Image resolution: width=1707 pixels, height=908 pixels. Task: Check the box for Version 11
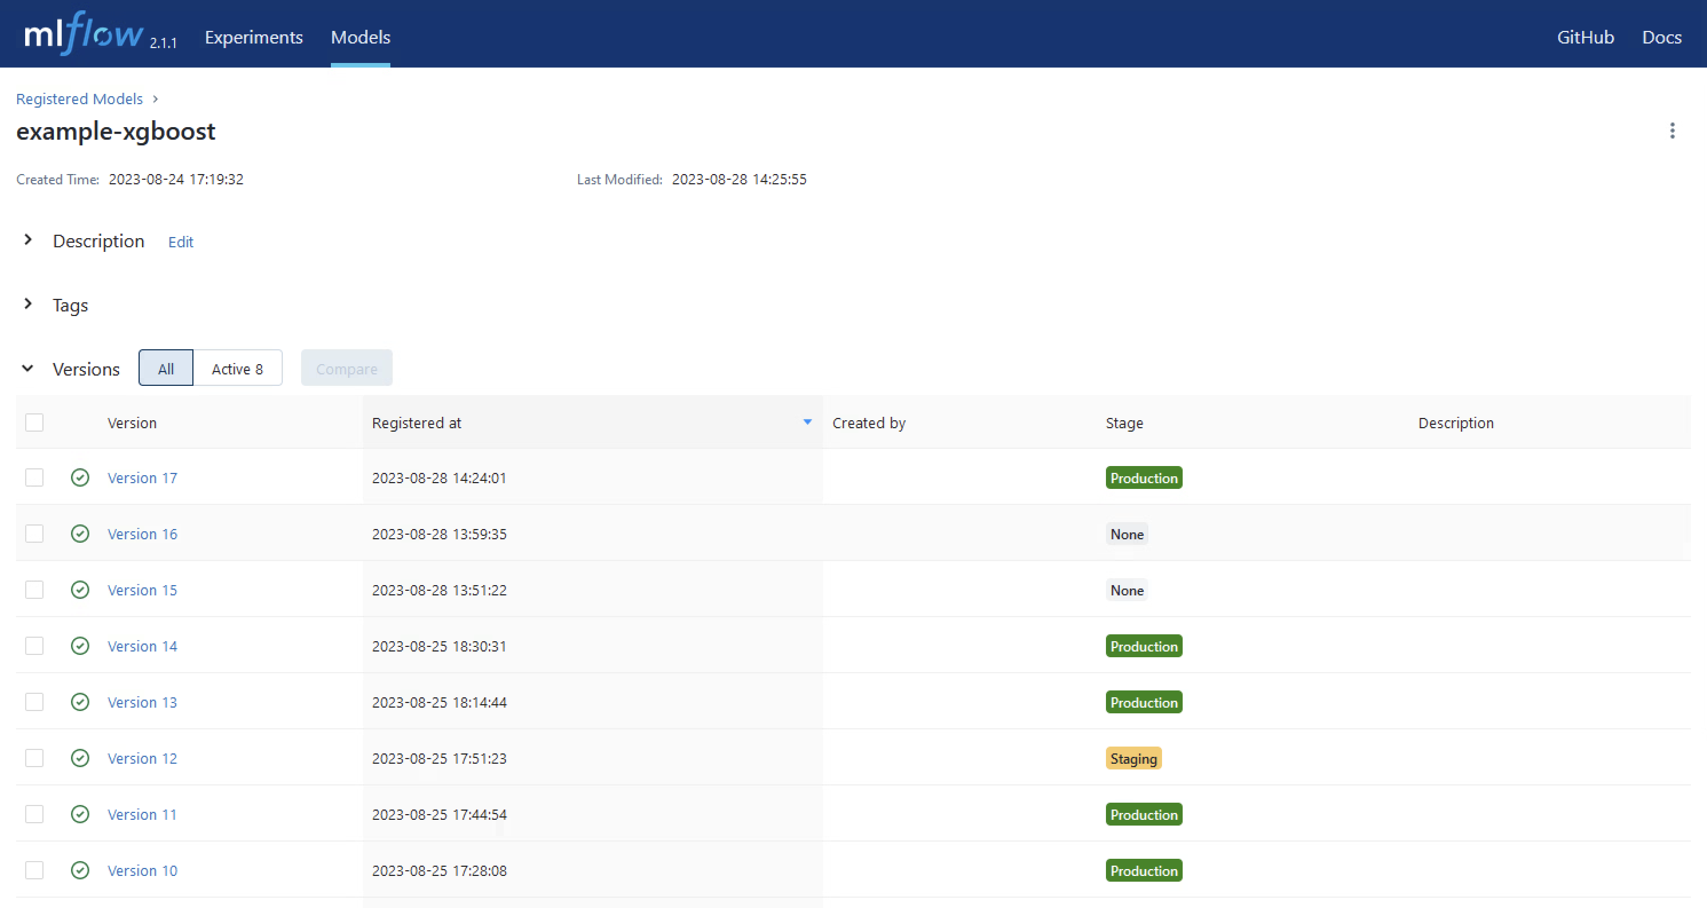[x=34, y=814]
